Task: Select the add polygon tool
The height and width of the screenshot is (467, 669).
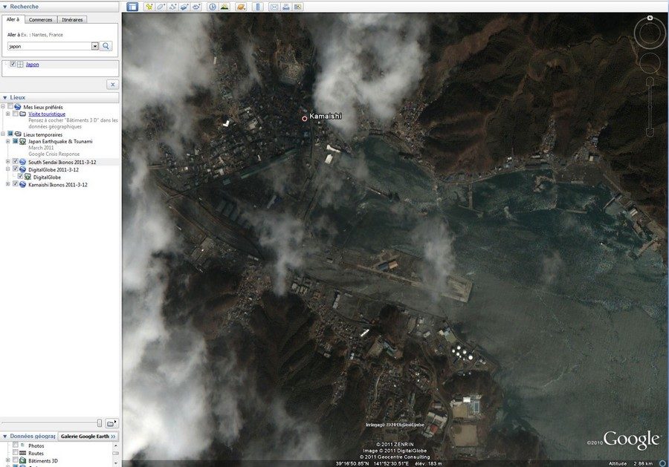Action: click(x=161, y=7)
